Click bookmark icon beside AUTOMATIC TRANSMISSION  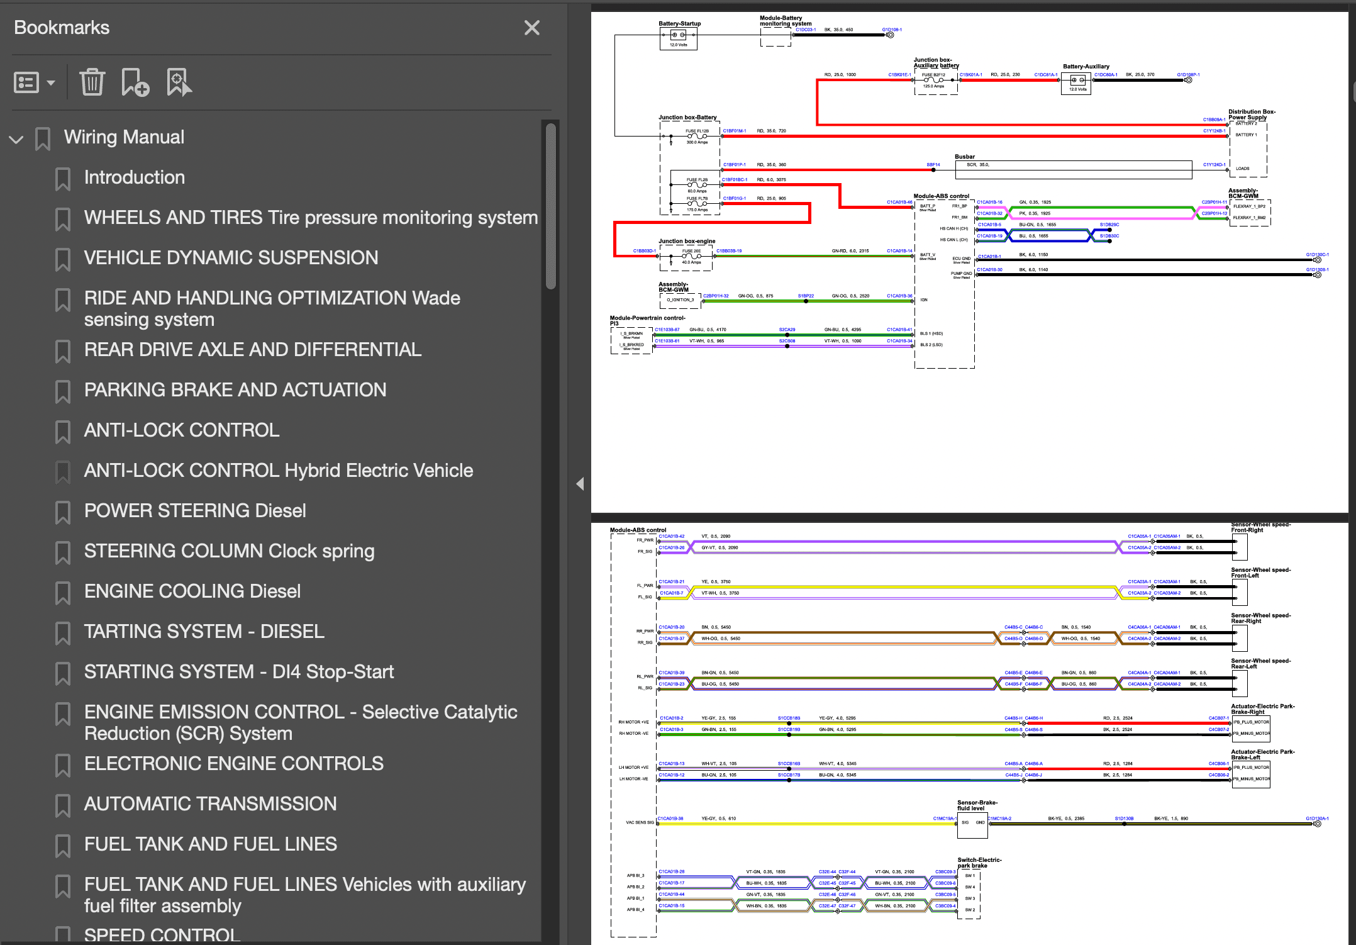pos(63,805)
